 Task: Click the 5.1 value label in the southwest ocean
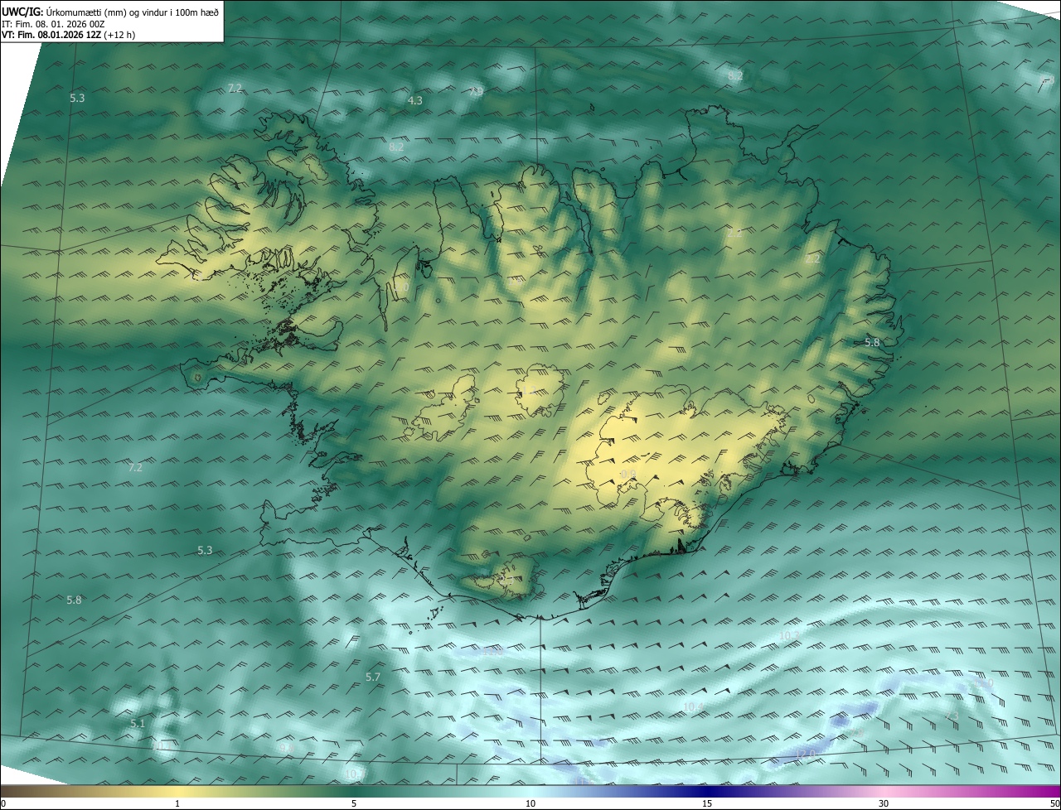point(138,723)
